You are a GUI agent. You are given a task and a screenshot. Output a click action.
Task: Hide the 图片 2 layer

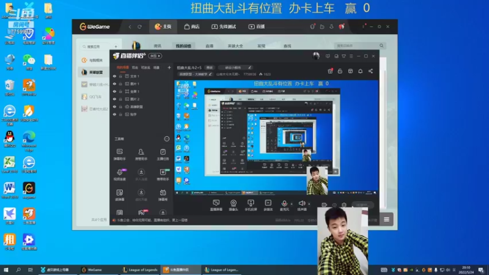pos(114,99)
